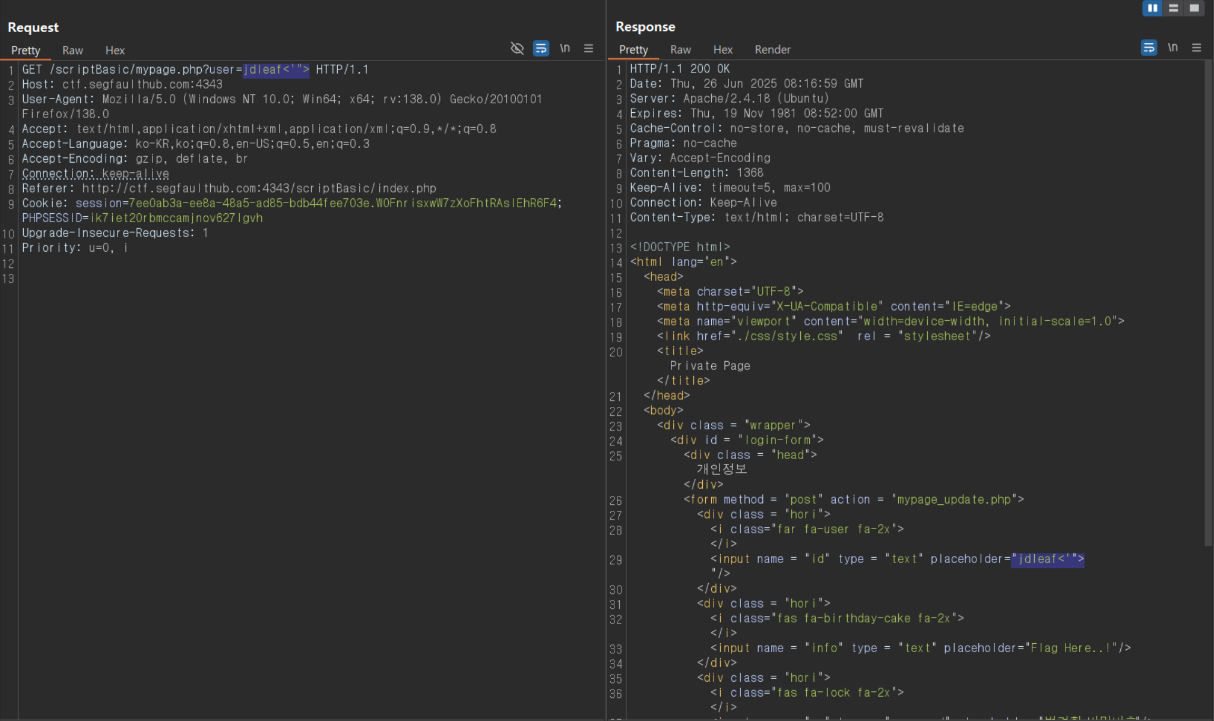Click the Date response header
This screenshot has height=721, width=1214.
[x=747, y=84]
